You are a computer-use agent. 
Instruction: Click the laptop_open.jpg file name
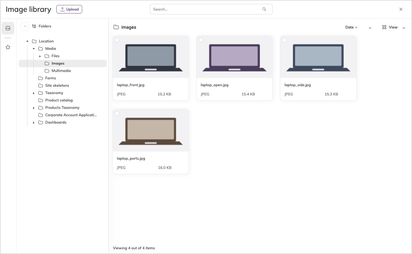(x=214, y=85)
